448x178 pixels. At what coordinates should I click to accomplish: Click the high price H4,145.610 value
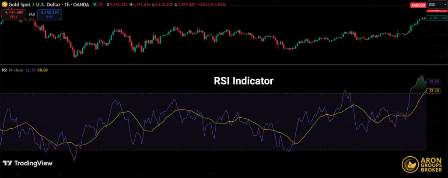pos(141,4)
